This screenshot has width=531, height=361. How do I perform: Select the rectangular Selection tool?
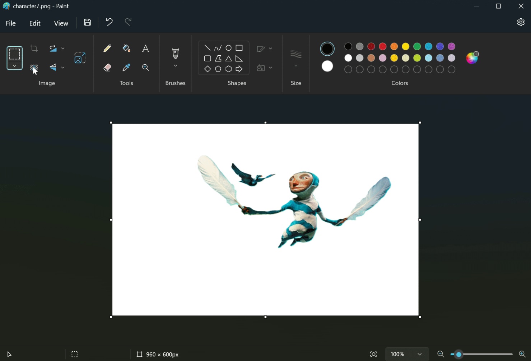(x=14, y=54)
